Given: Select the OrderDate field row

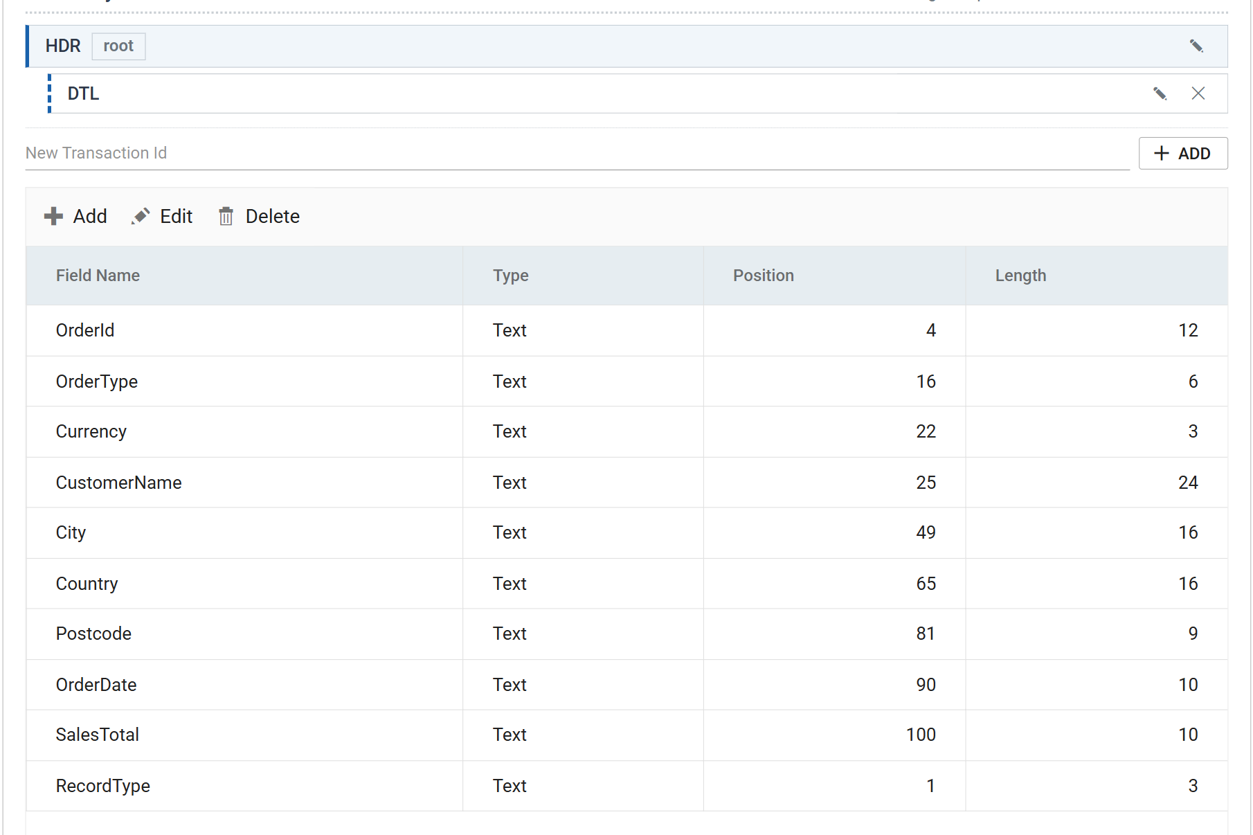Looking at the screenshot, I should coord(626,685).
